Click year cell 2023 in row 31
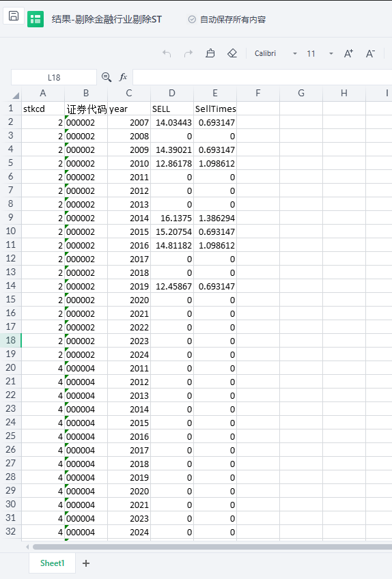The width and height of the screenshot is (392, 579). 128,518
